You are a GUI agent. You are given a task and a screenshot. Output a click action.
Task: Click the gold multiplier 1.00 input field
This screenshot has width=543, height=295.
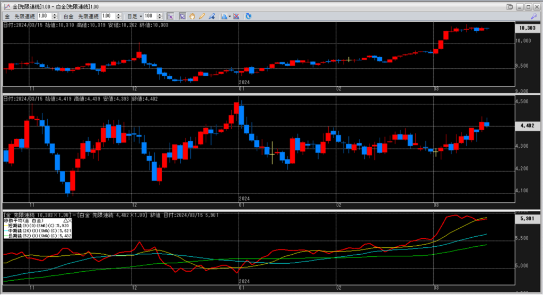point(43,16)
